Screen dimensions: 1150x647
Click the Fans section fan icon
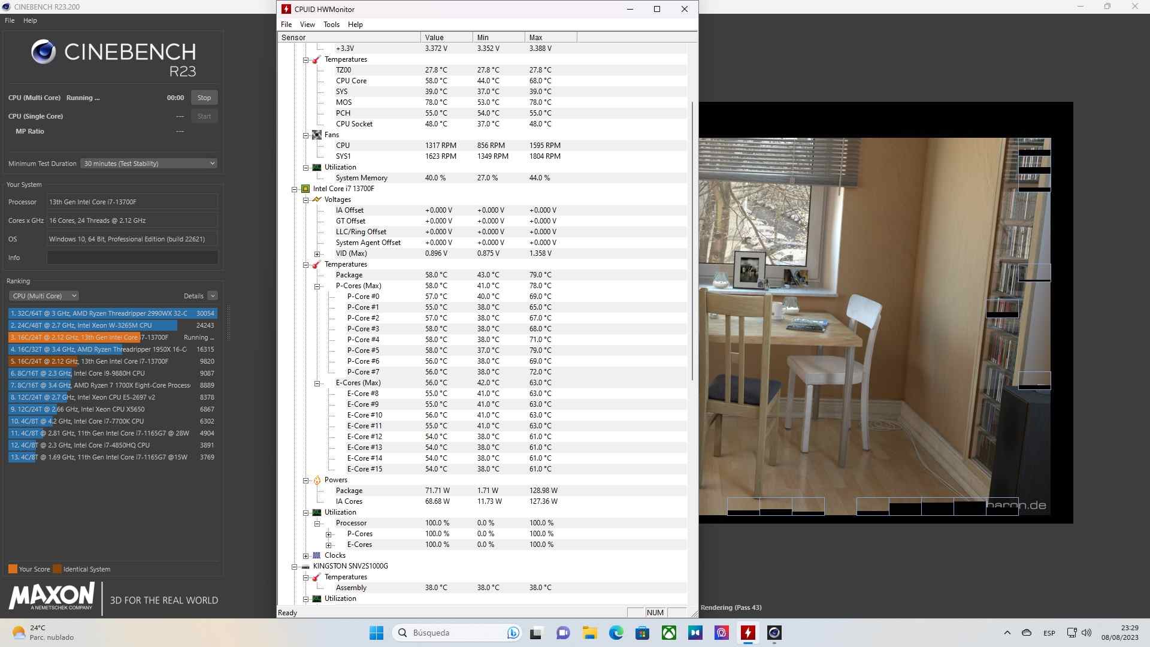coord(317,135)
